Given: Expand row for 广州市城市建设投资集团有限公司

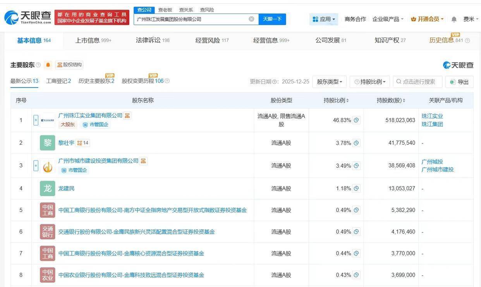Looking at the screenshot, I should [36, 166].
